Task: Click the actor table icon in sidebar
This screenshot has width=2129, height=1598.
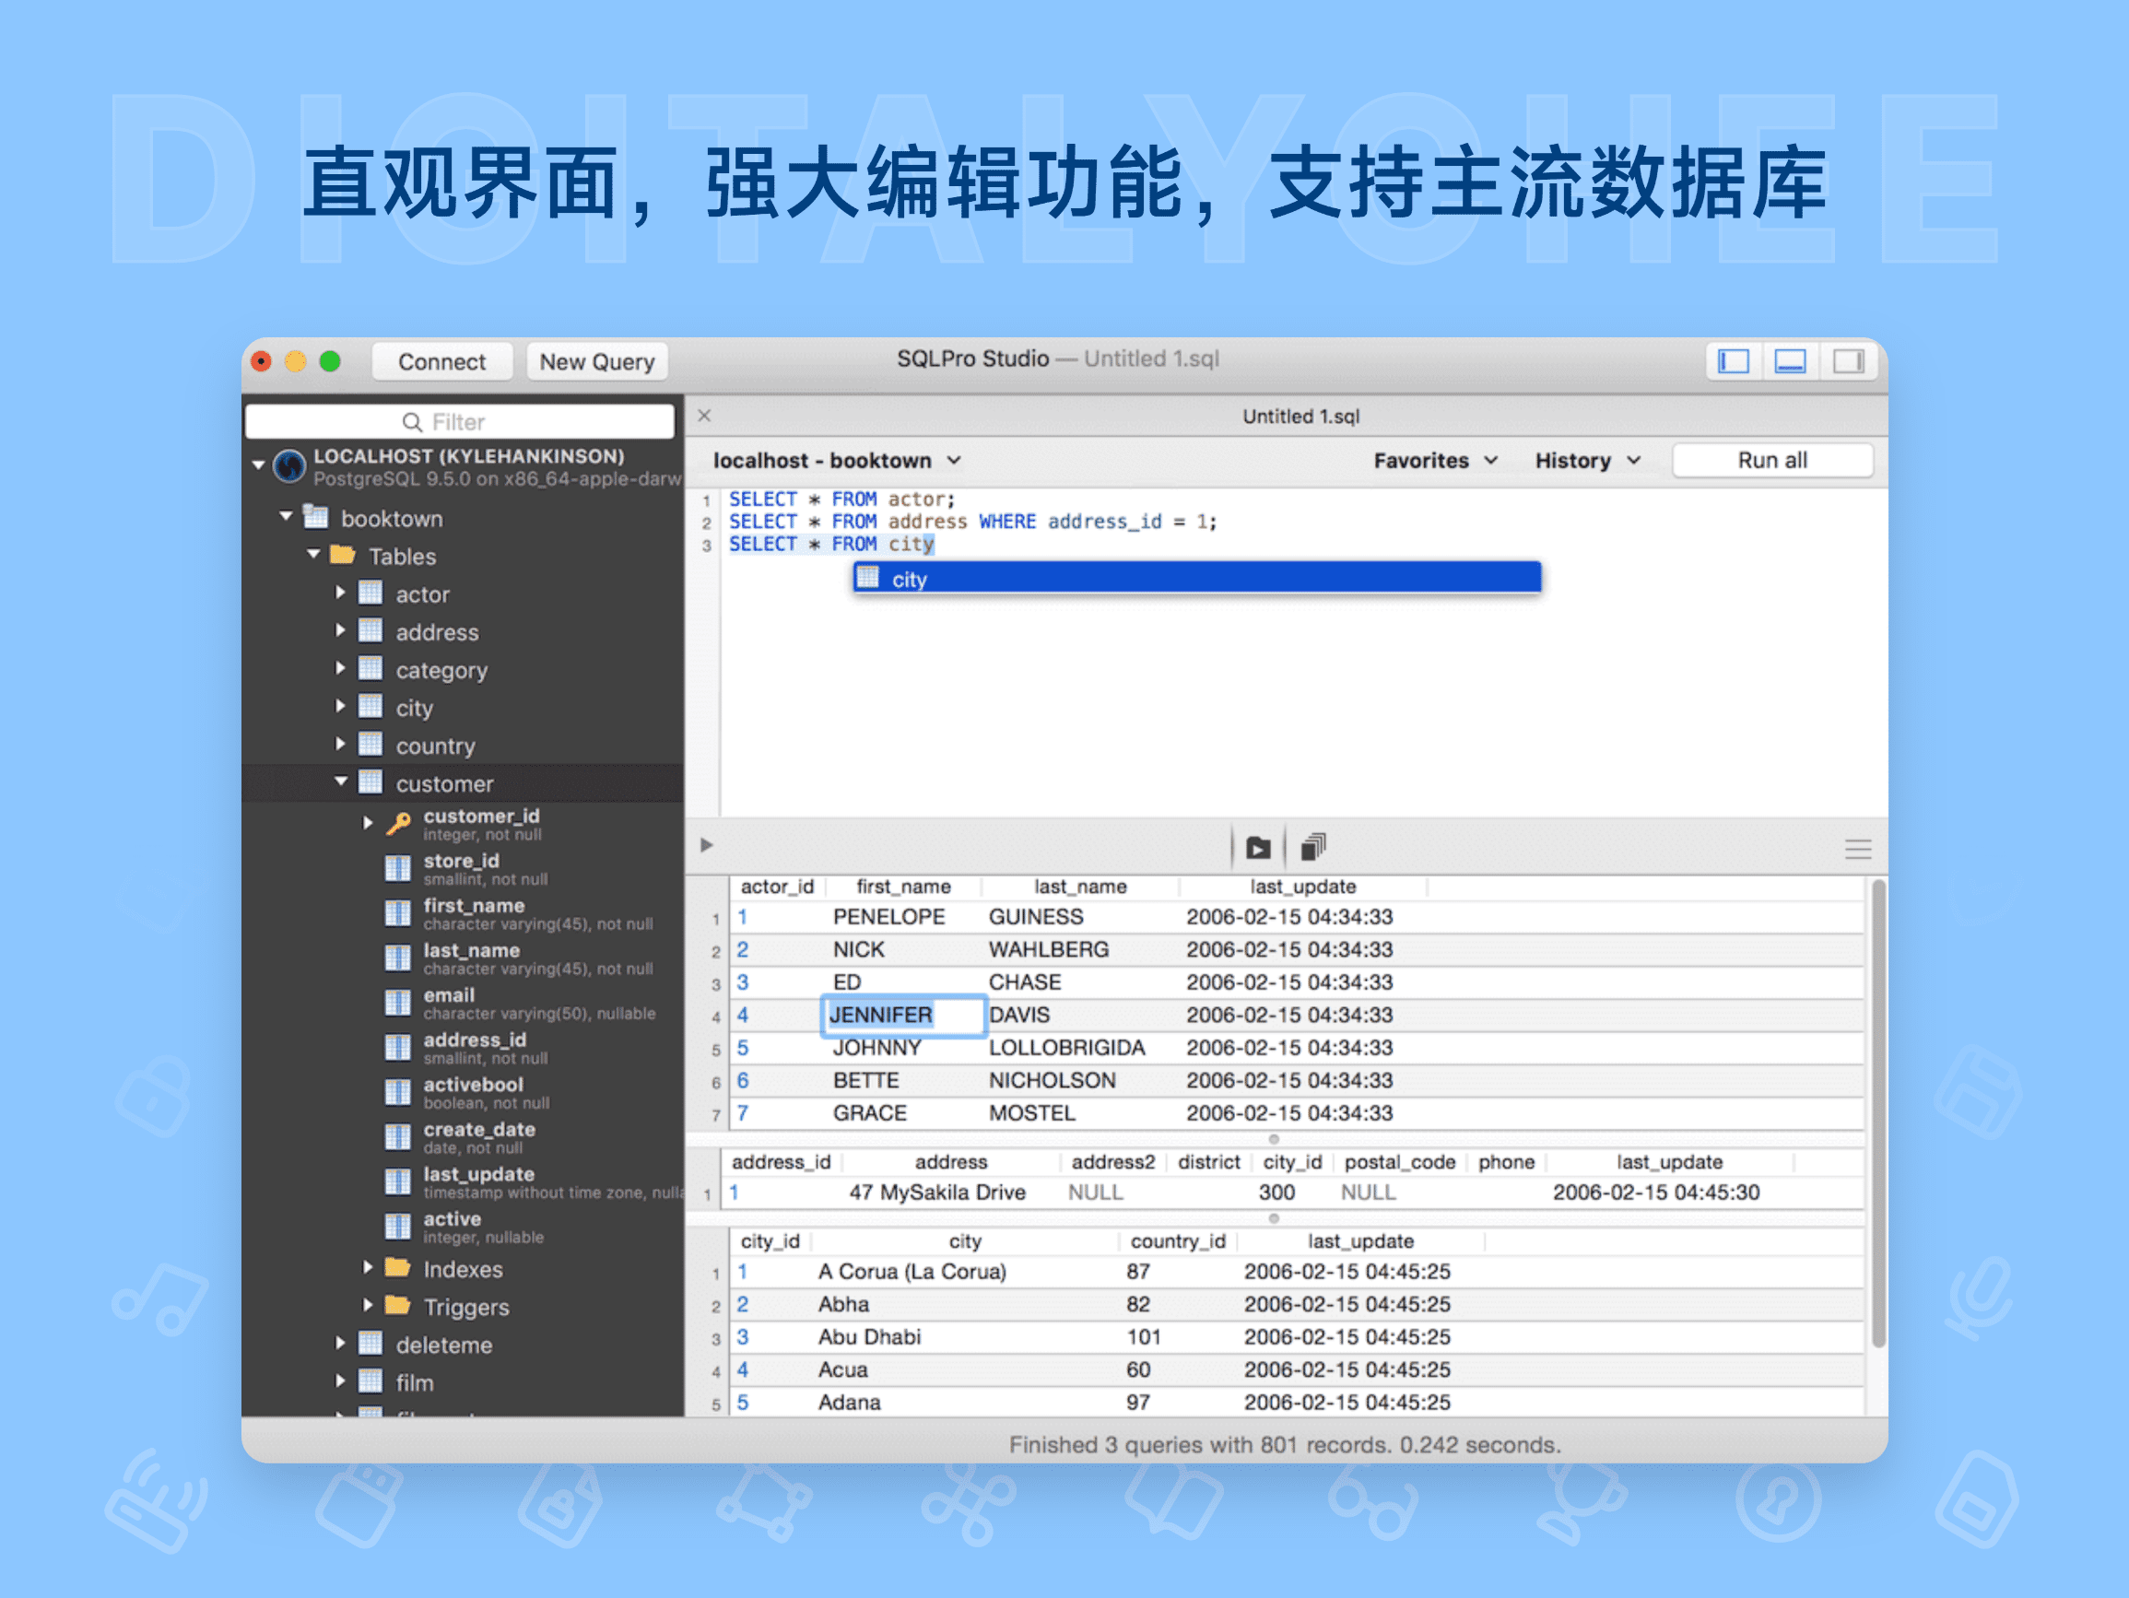Action: coord(370,594)
